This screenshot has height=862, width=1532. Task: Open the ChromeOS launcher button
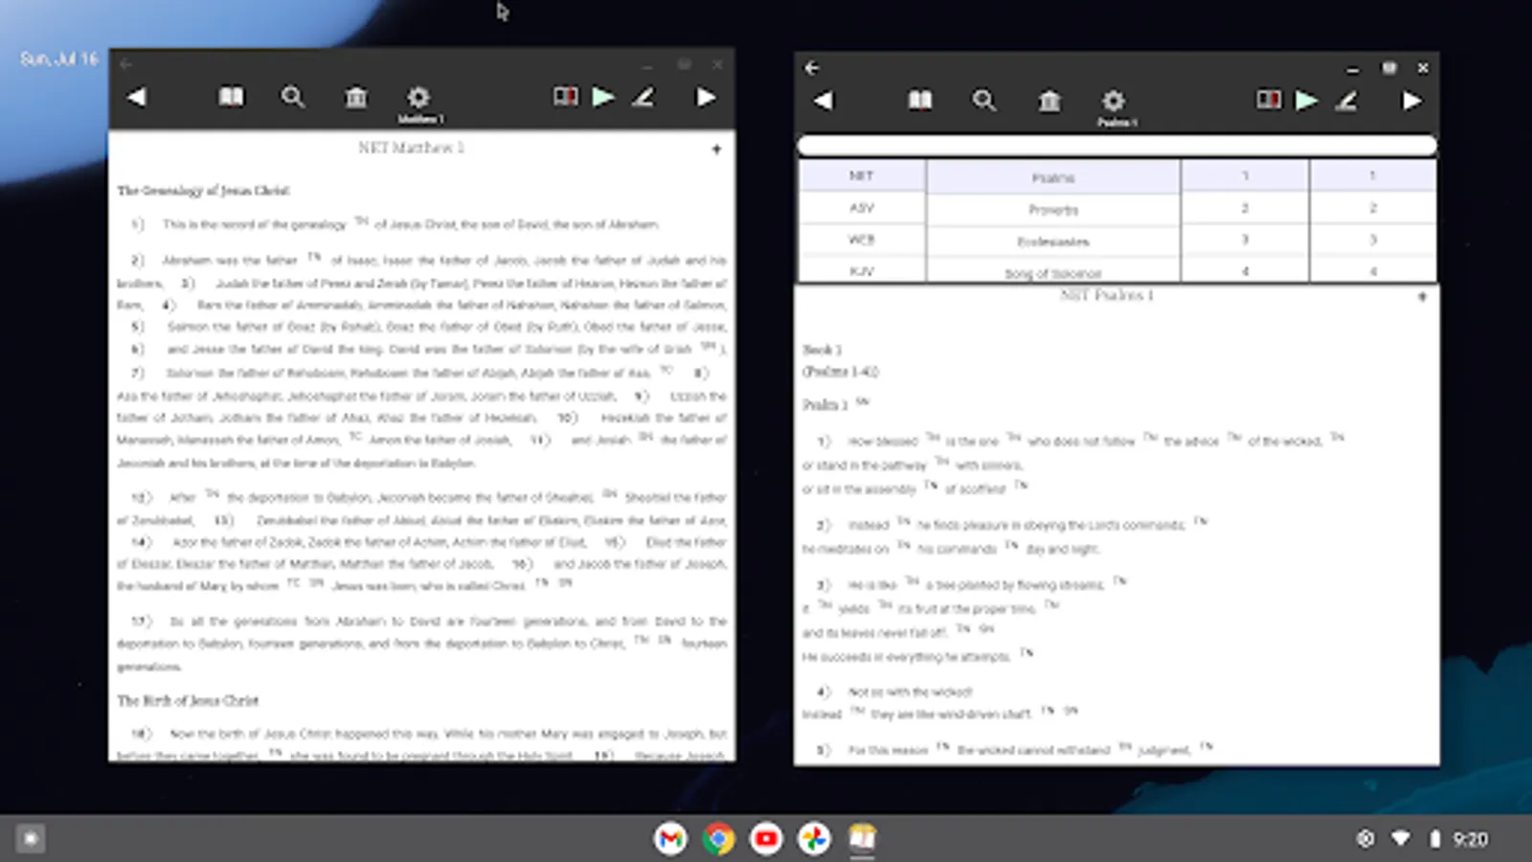[x=31, y=839]
